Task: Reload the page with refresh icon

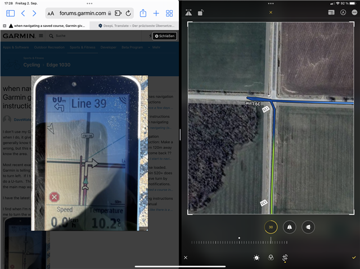Action: point(128,13)
